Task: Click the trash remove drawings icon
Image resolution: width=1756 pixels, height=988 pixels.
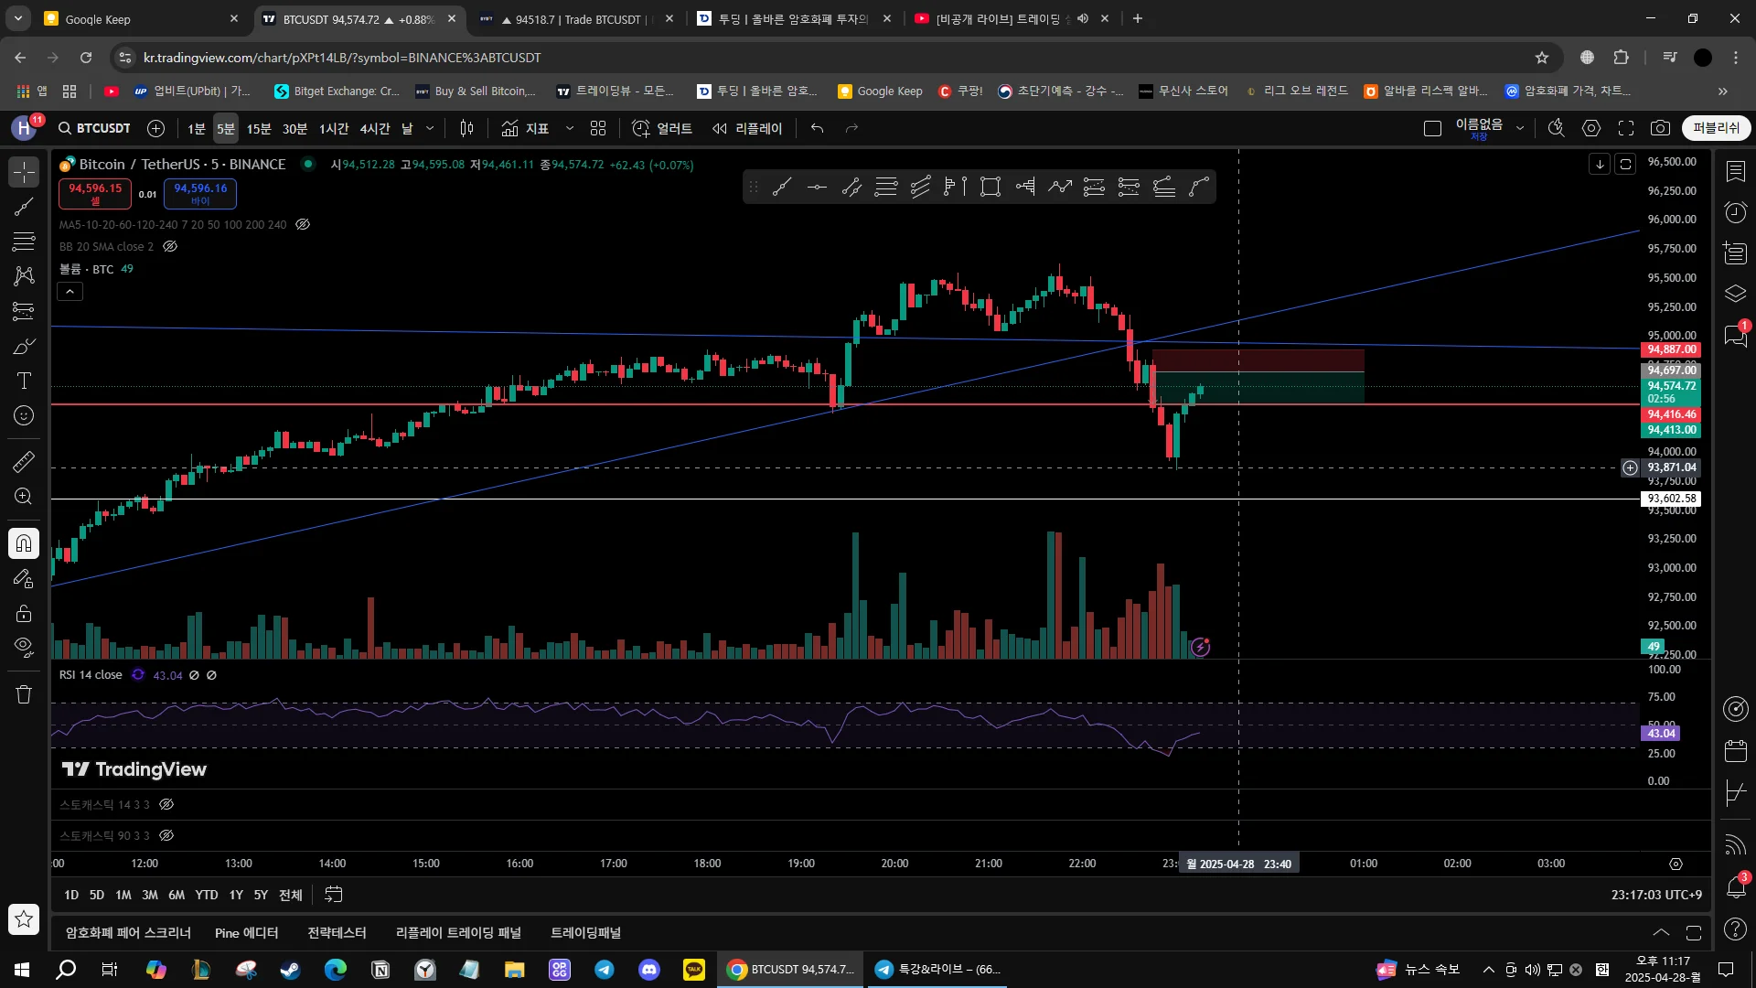Action: pyautogui.click(x=24, y=694)
